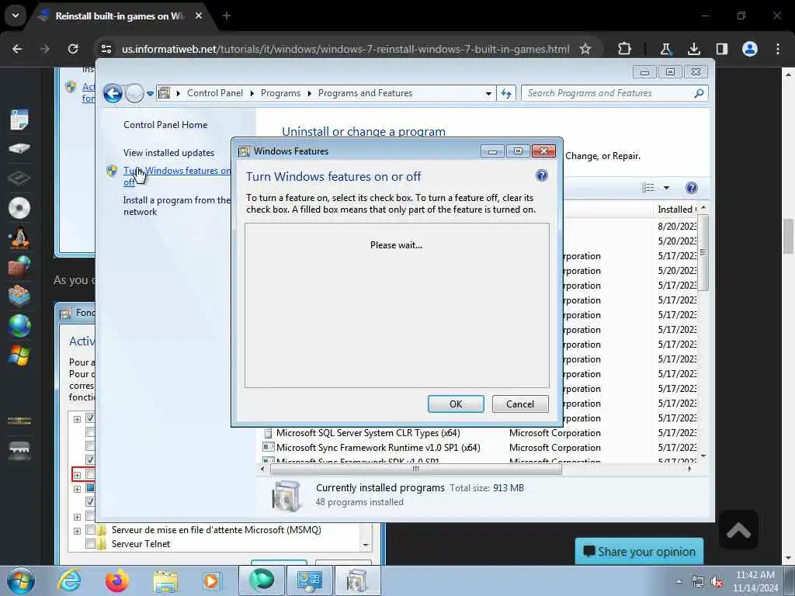Click the programs list horizontal scrollbar thumb
The image size is (795, 596).
(416, 470)
